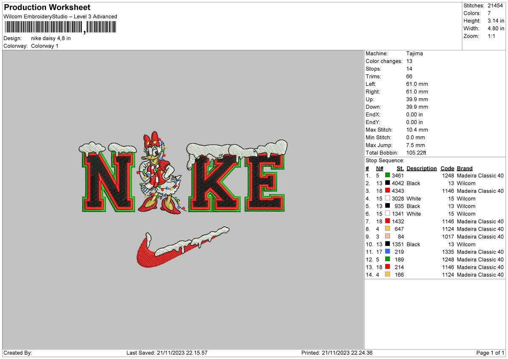Select the Black description beside stitch count 4042
This screenshot has width=508, height=359.
coord(414,183)
